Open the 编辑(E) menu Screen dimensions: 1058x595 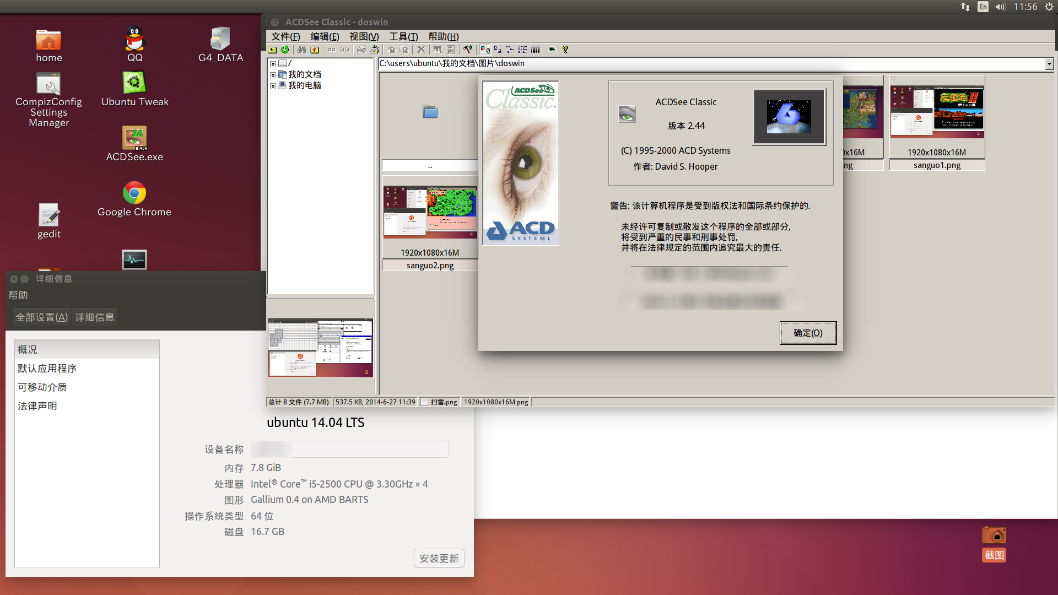pyautogui.click(x=325, y=36)
